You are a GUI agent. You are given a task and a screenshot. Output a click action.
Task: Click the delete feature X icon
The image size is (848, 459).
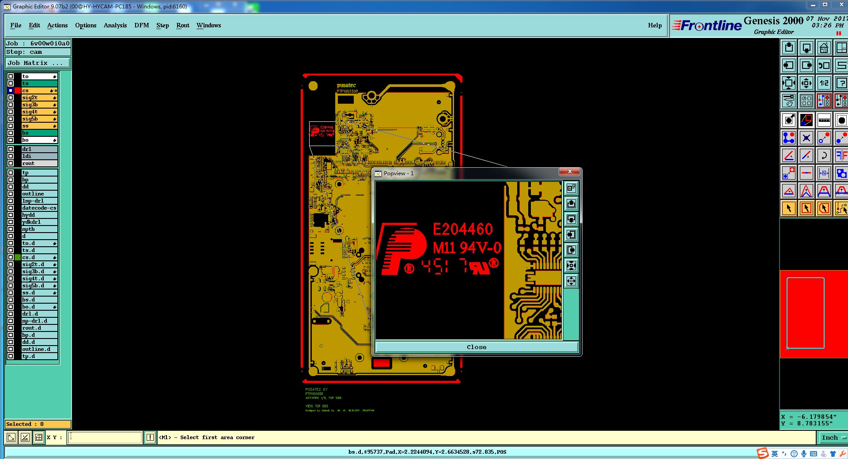806,138
